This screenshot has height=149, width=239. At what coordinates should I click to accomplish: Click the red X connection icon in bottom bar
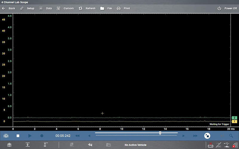click(x=211, y=145)
